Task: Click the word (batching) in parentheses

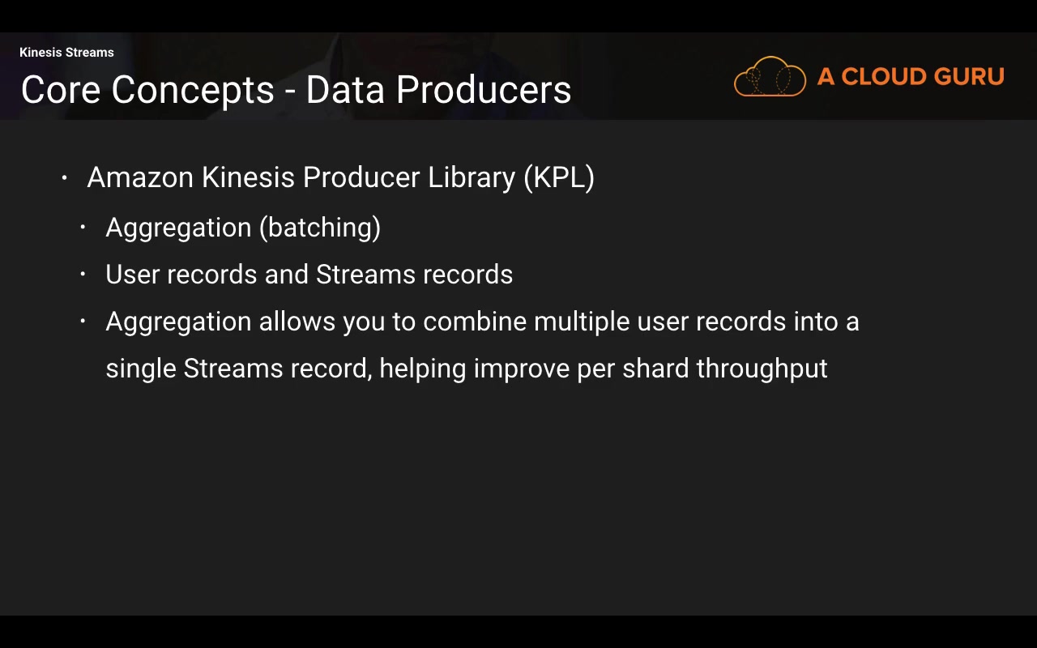Action: (320, 228)
